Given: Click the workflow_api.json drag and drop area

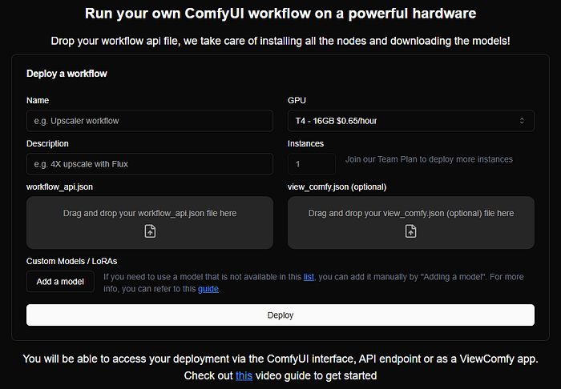Looking at the screenshot, I should tap(150, 223).
